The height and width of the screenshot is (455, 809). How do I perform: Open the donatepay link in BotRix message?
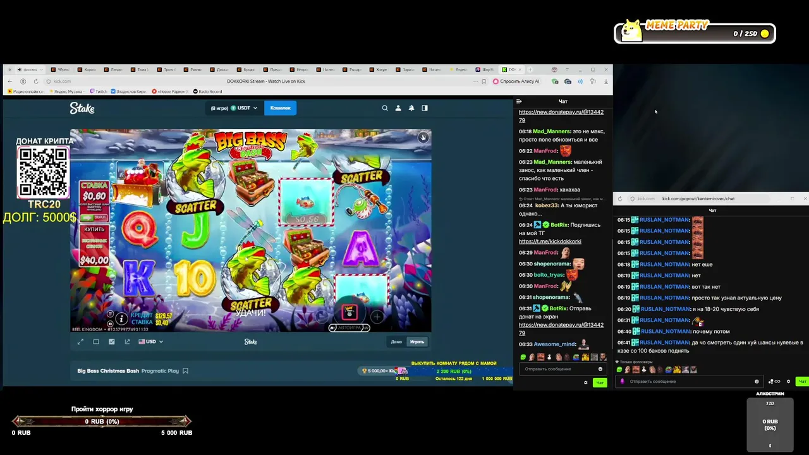[x=561, y=329]
